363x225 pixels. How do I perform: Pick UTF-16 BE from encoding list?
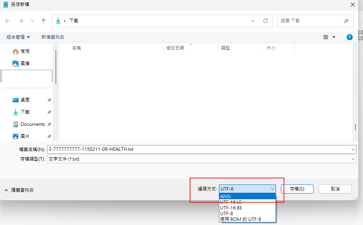coord(247,208)
